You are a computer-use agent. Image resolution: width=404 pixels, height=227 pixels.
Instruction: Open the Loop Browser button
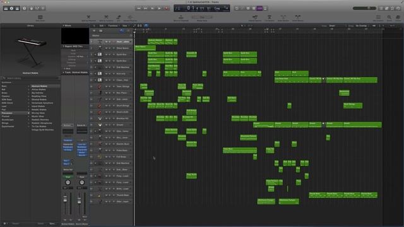click(392, 8)
